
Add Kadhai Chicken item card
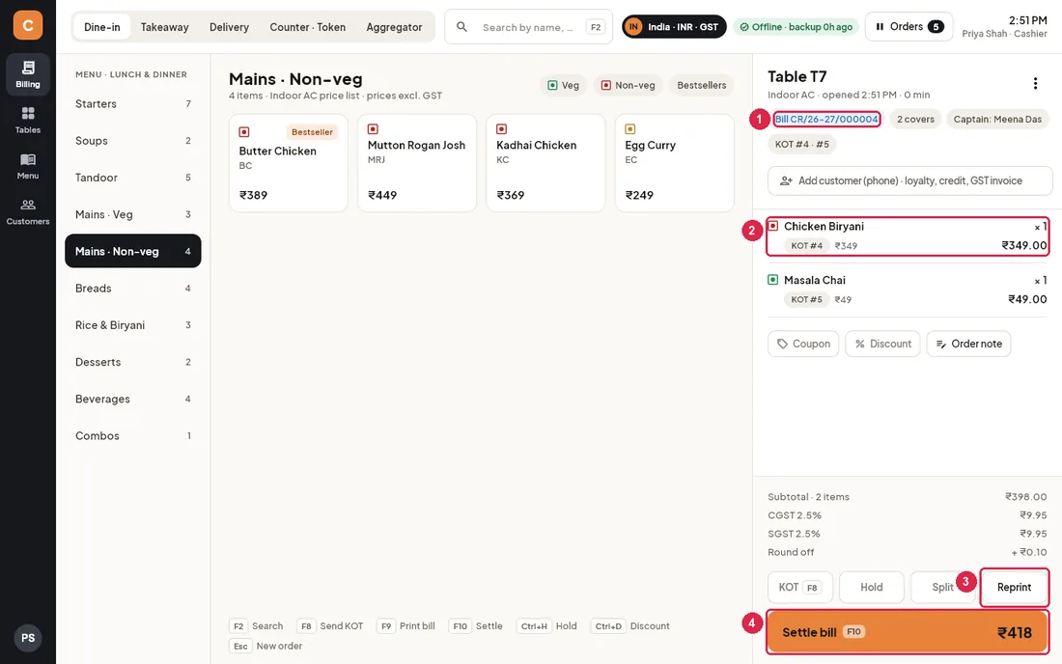tap(545, 163)
